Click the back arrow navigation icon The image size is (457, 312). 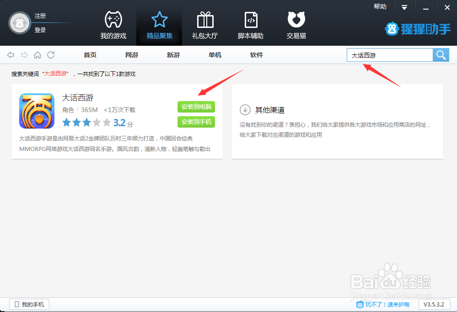point(11,55)
